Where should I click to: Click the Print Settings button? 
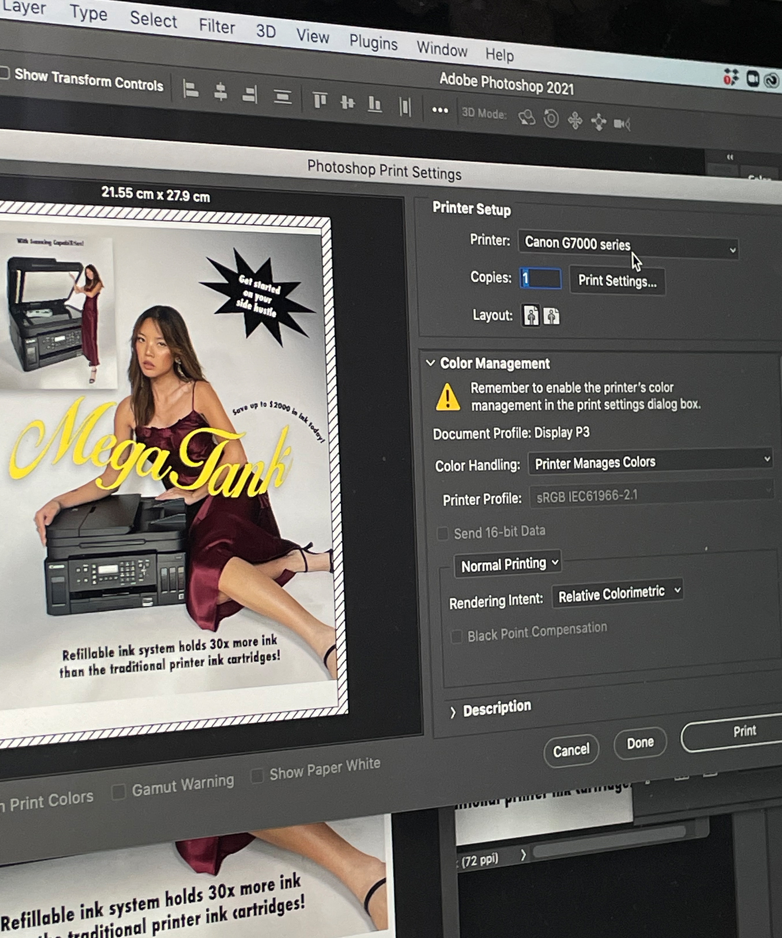click(x=617, y=281)
